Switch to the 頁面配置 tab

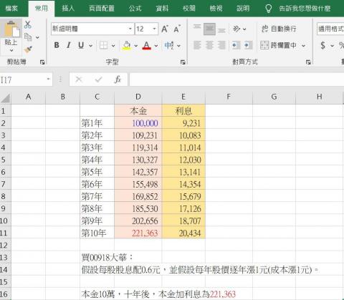pos(102,9)
